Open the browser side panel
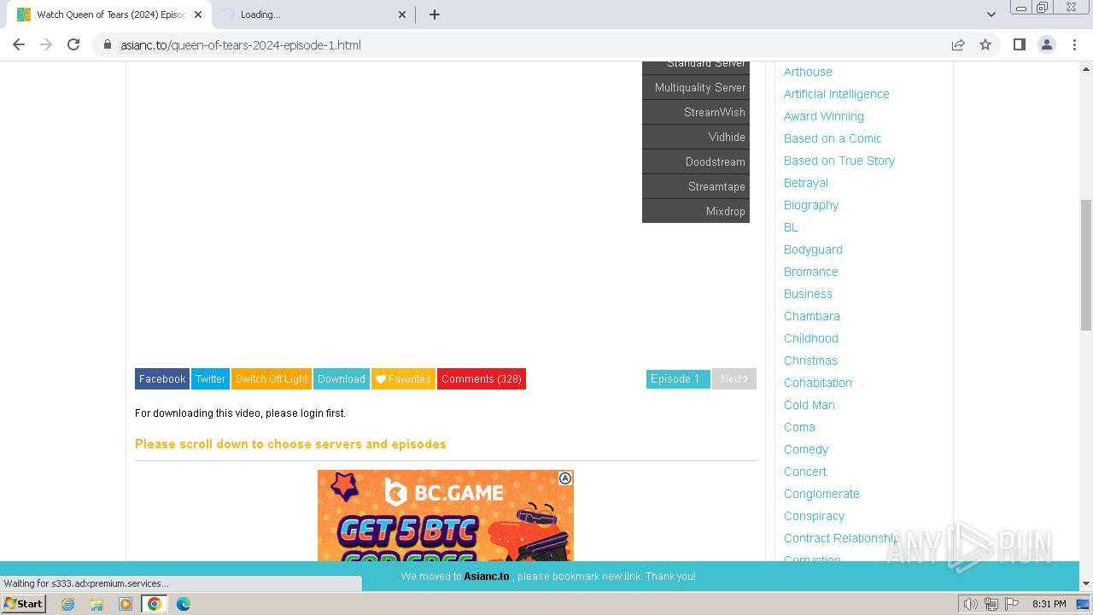Viewport: 1093px width, 615px height. point(1019,44)
